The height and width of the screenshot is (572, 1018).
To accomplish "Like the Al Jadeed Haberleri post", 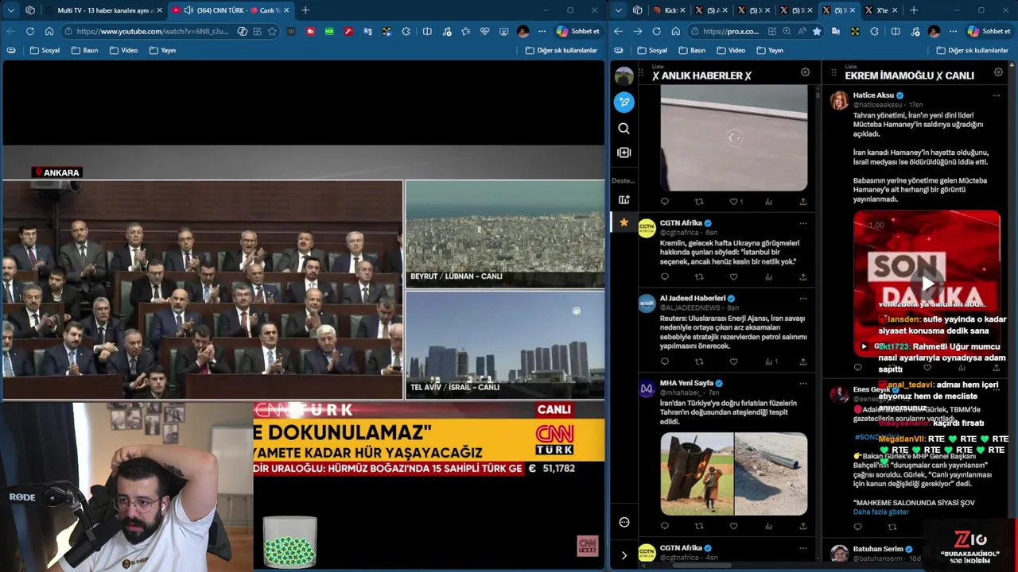I will (x=733, y=361).
